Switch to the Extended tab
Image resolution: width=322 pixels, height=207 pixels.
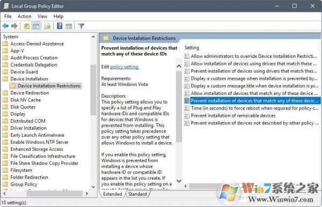point(113,194)
